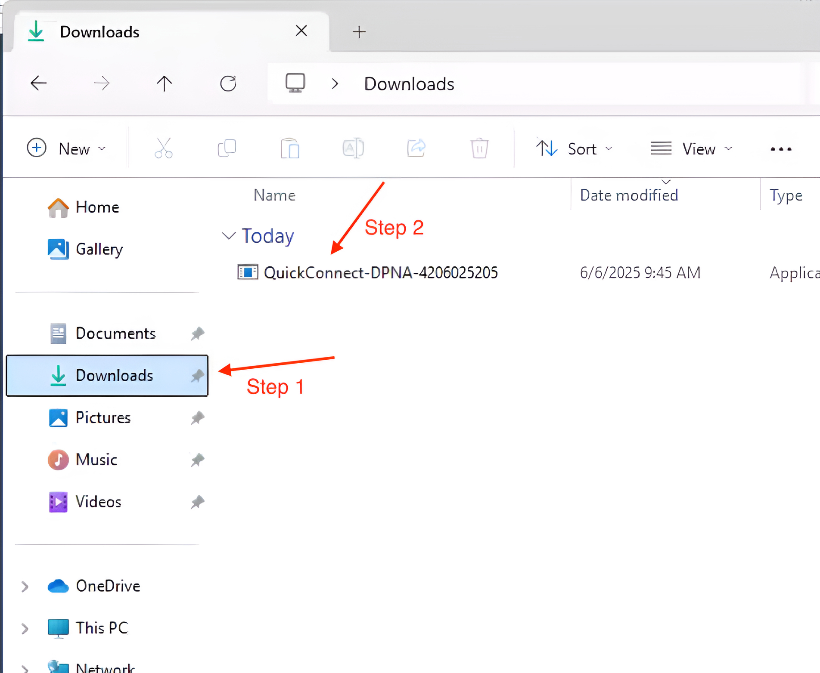Select the Home sidebar entry
Viewport: 820px width, 673px height.
point(97,207)
